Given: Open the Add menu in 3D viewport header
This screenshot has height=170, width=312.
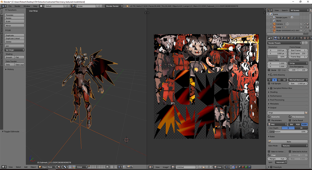Looking at the screenshot, I should [26, 167].
